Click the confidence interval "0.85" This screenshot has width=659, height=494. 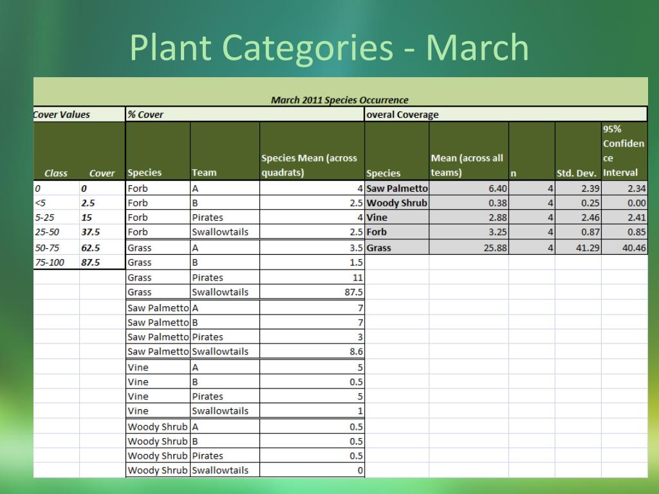tap(636, 232)
